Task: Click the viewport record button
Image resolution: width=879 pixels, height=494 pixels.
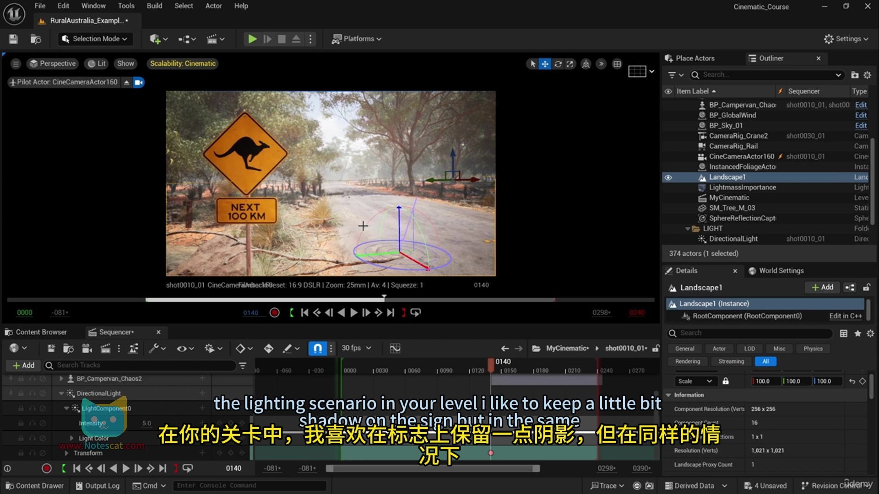Action: [275, 313]
